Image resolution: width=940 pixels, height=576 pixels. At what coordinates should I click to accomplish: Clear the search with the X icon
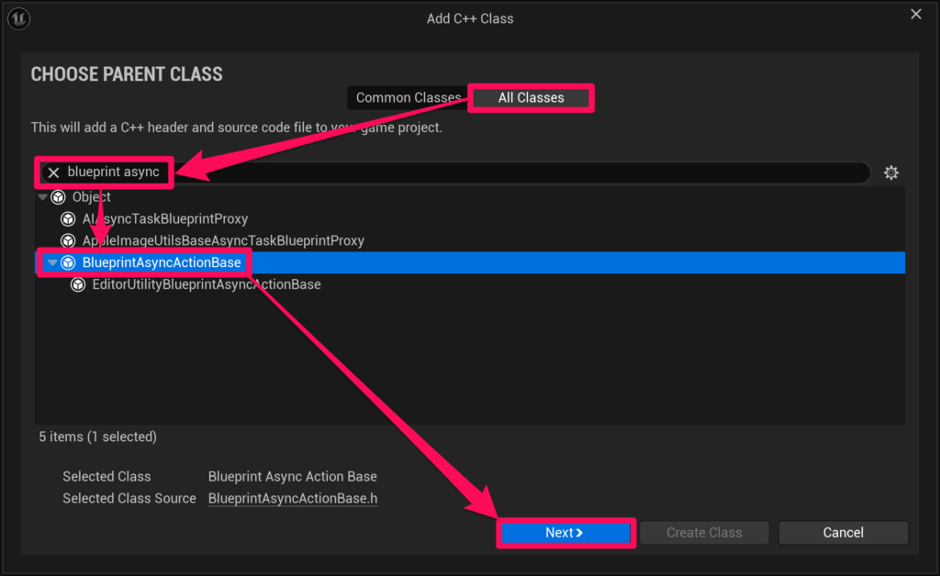pyautogui.click(x=53, y=172)
